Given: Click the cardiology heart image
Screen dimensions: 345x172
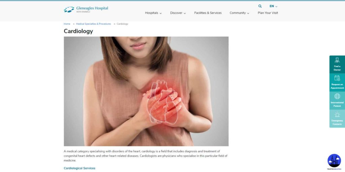Looking at the screenshot, I should click(x=146, y=91).
